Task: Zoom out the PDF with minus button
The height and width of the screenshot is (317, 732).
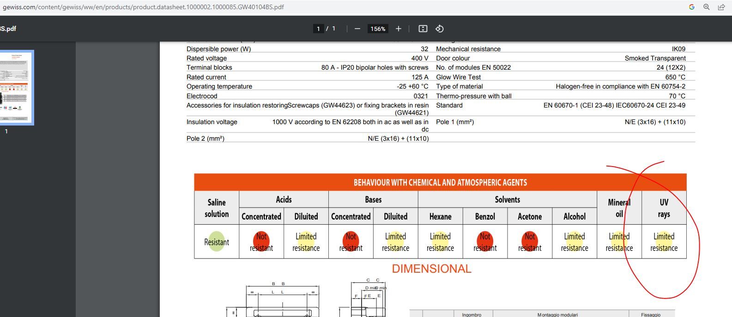Action: (357, 29)
